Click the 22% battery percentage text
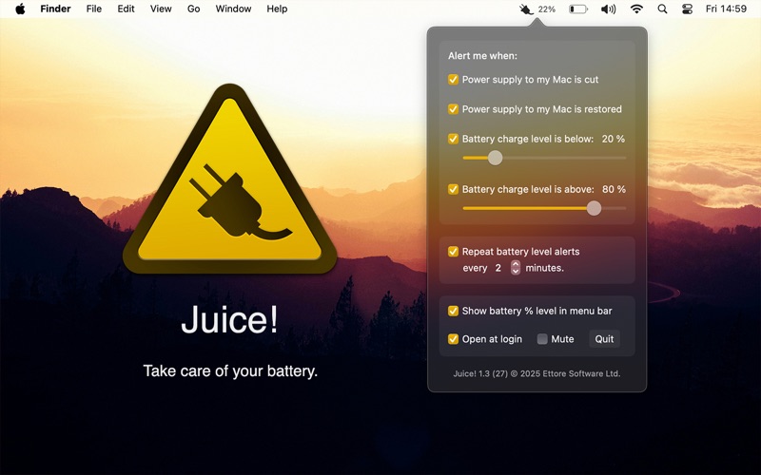Screen dimensions: 761x475 (546, 9)
